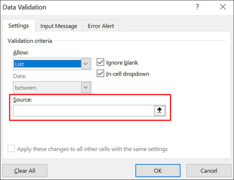
Task: Click the Help question mark icon
Action: pos(197,7)
